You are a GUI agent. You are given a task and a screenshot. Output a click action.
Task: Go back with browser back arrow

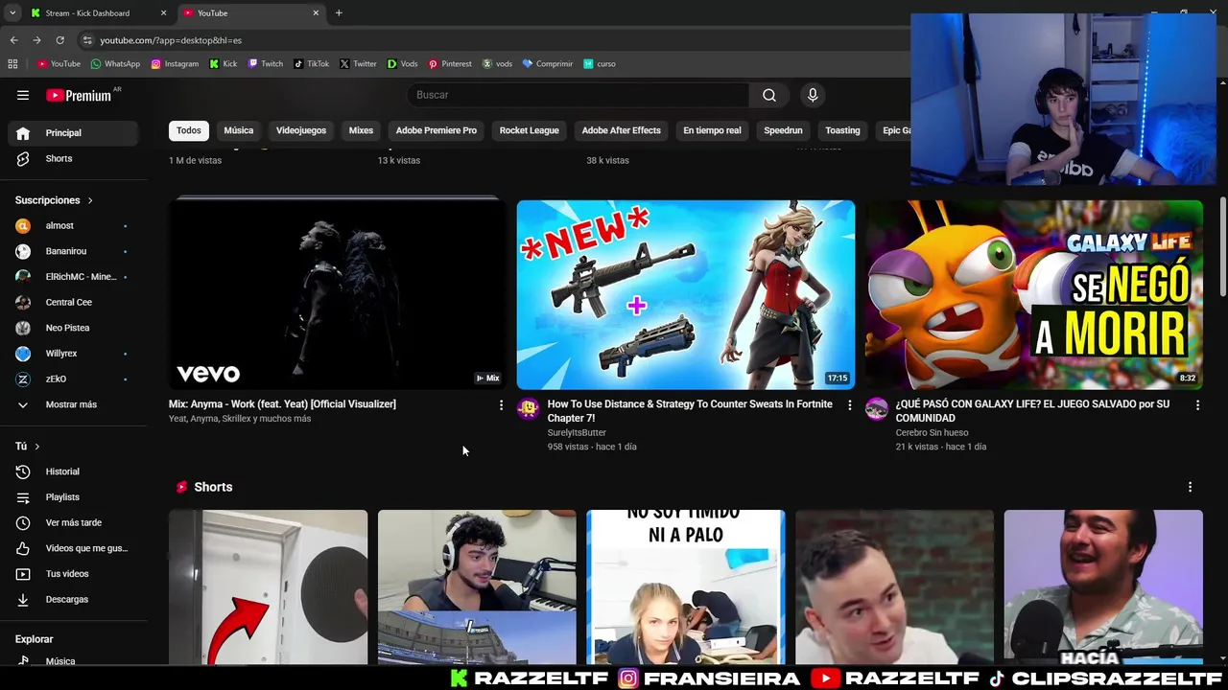[13, 40]
